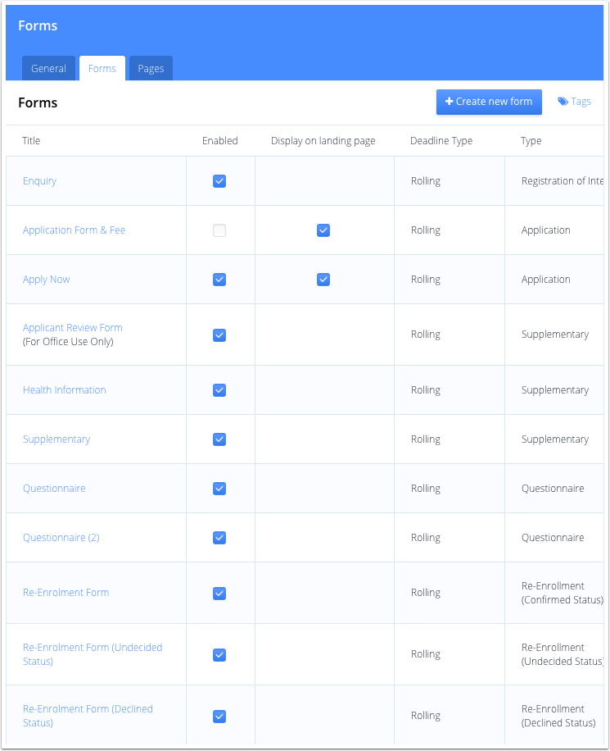Open the Re-Enrolment Form link
The image size is (610, 751).
point(66,593)
